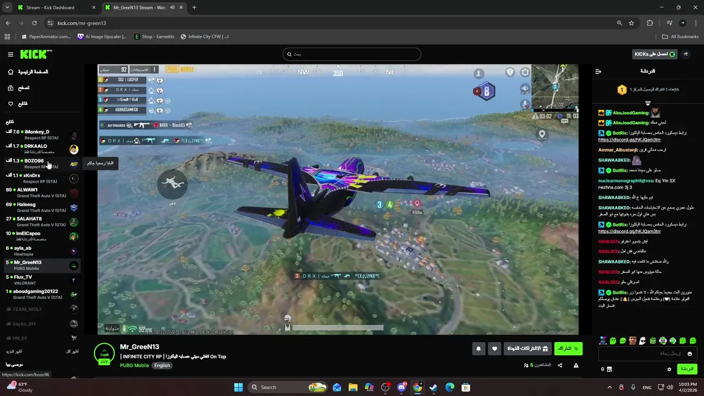Bookmark this page with star icon
Image resolution: width=704 pixels, height=396 pixels.
(x=631, y=23)
